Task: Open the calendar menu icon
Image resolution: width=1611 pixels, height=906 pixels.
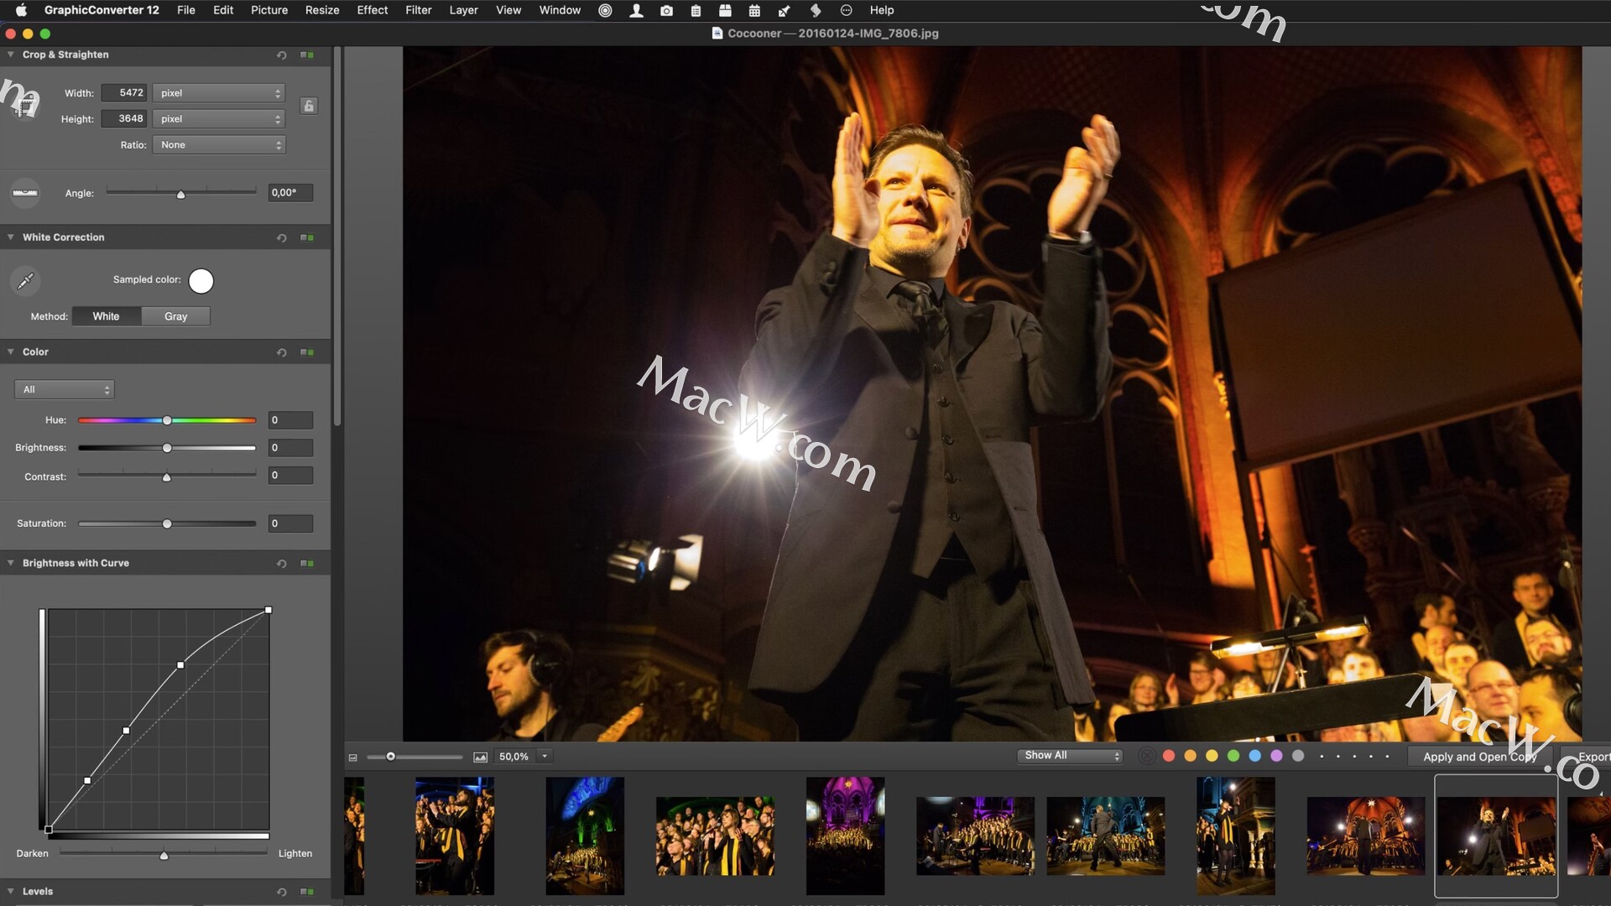Action: (x=754, y=10)
